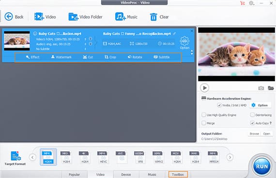Viewport: 276px width, 178px height.
Task: Move the video item up or down
Action: [192, 52]
